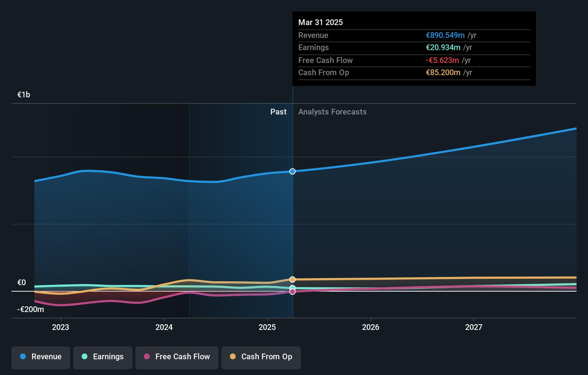Toggle the Free Cash Flow series visibility
The height and width of the screenshot is (375, 588).
[x=177, y=357]
